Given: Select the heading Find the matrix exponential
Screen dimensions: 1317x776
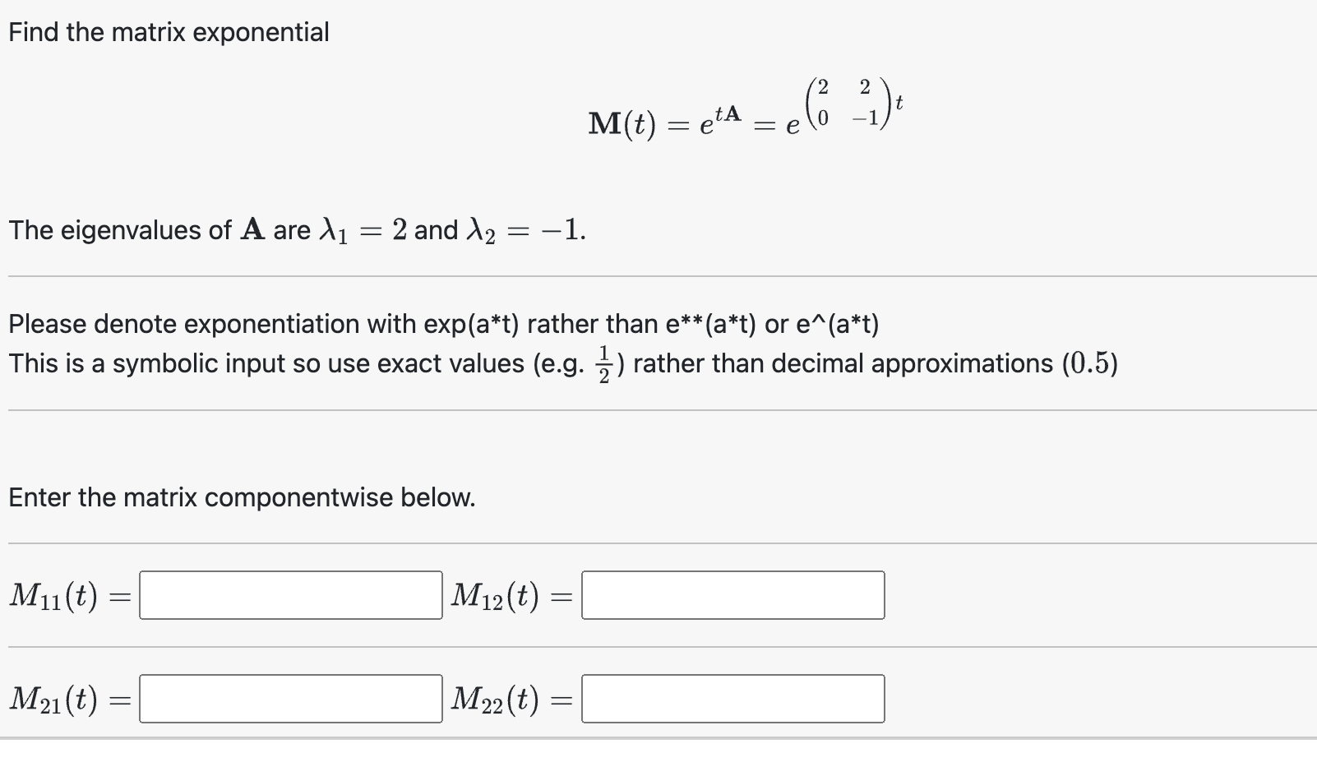Looking at the screenshot, I should coord(167,31).
